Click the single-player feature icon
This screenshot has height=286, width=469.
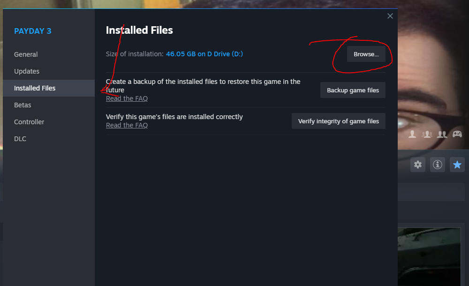click(x=412, y=135)
